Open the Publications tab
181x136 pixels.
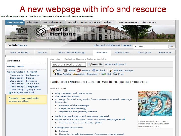(x=122, y=52)
